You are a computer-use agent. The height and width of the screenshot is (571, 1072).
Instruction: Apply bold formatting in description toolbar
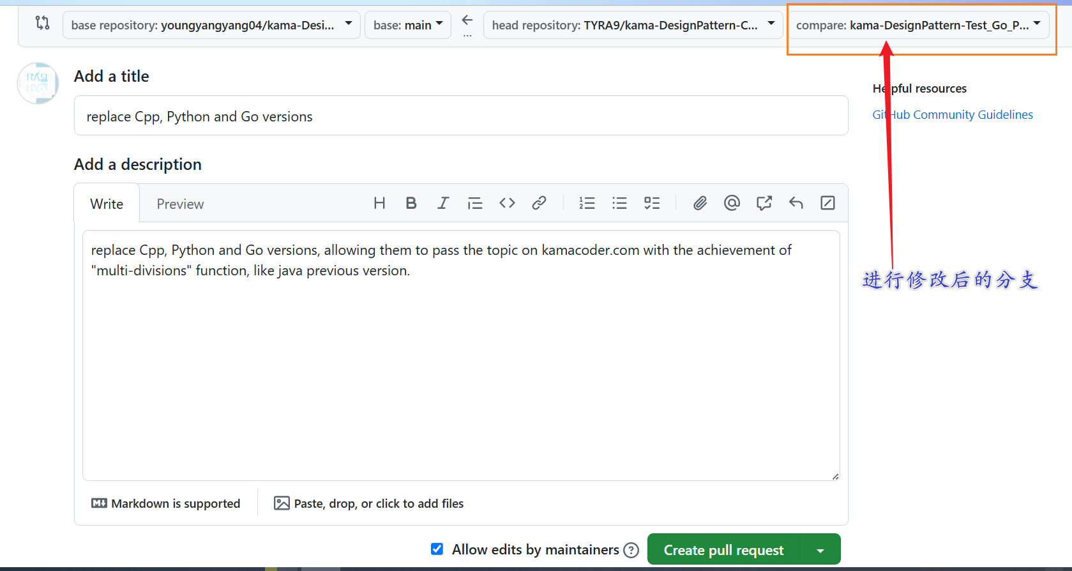click(x=411, y=203)
